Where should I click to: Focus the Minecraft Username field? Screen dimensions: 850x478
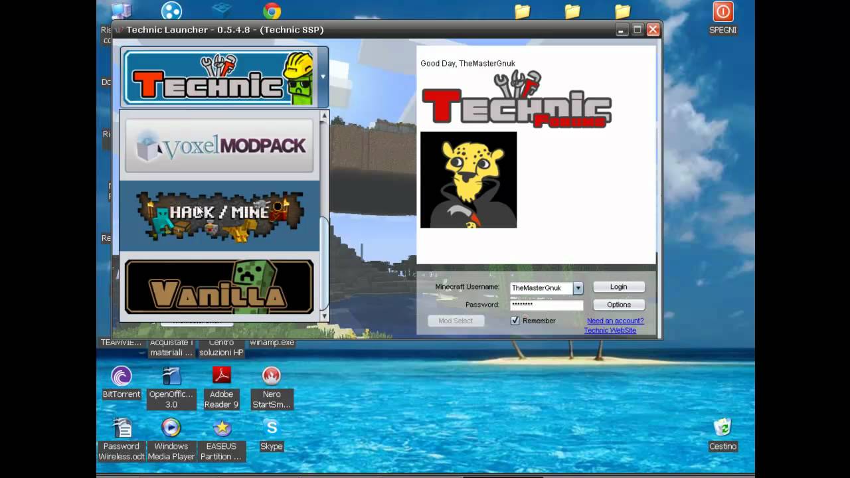(541, 287)
